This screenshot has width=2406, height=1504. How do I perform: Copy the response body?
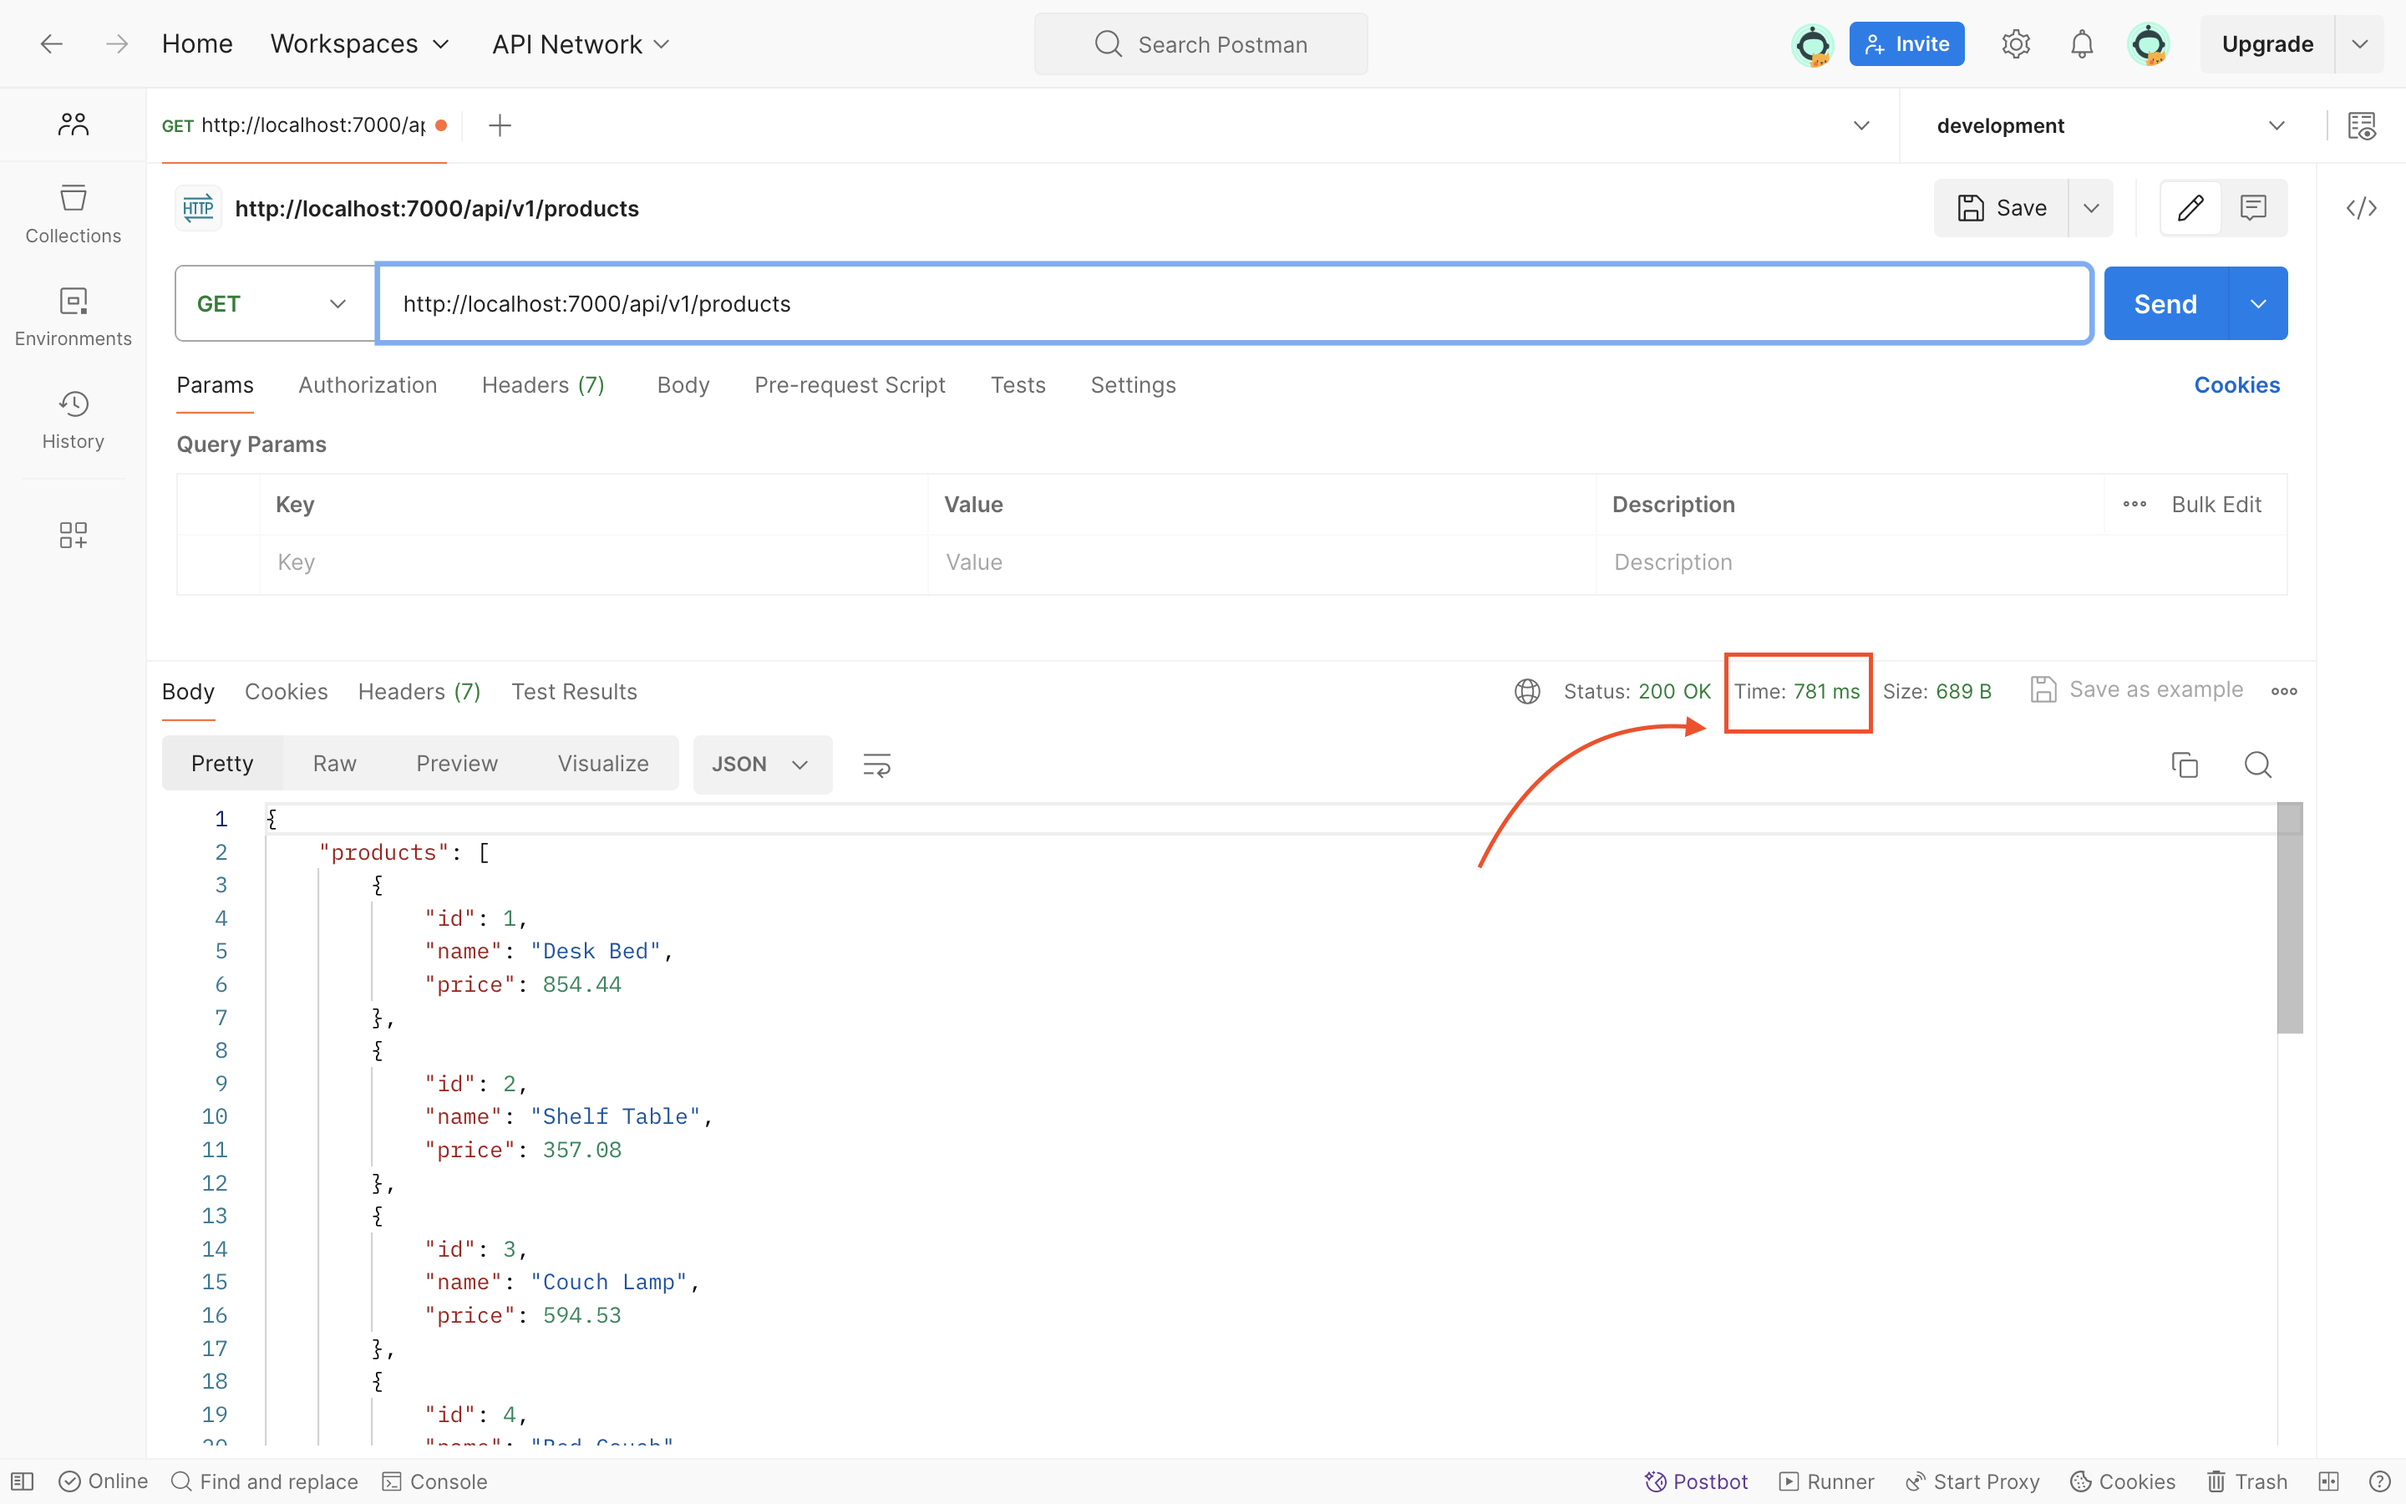(x=2185, y=764)
